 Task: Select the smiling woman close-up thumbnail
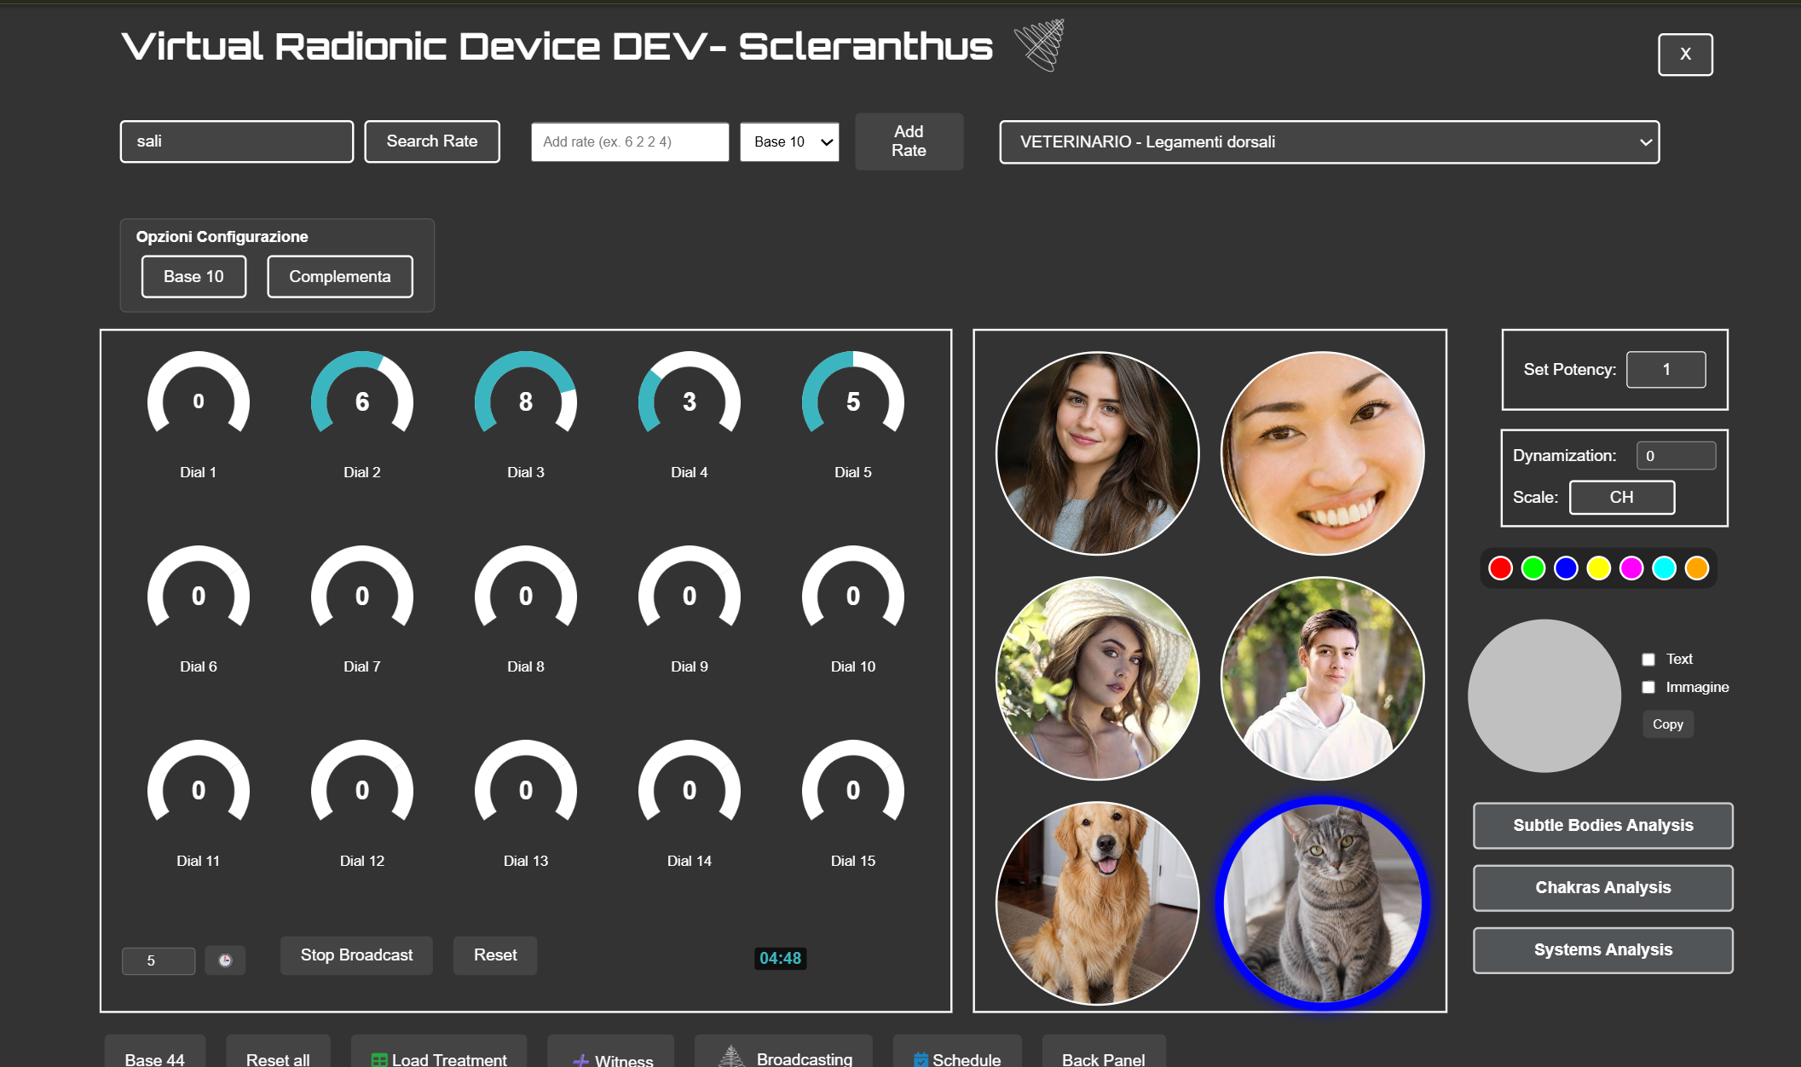click(x=1322, y=453)
